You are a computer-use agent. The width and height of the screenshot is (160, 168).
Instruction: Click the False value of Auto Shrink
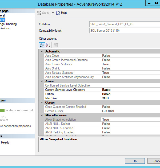tap(106, 68)
